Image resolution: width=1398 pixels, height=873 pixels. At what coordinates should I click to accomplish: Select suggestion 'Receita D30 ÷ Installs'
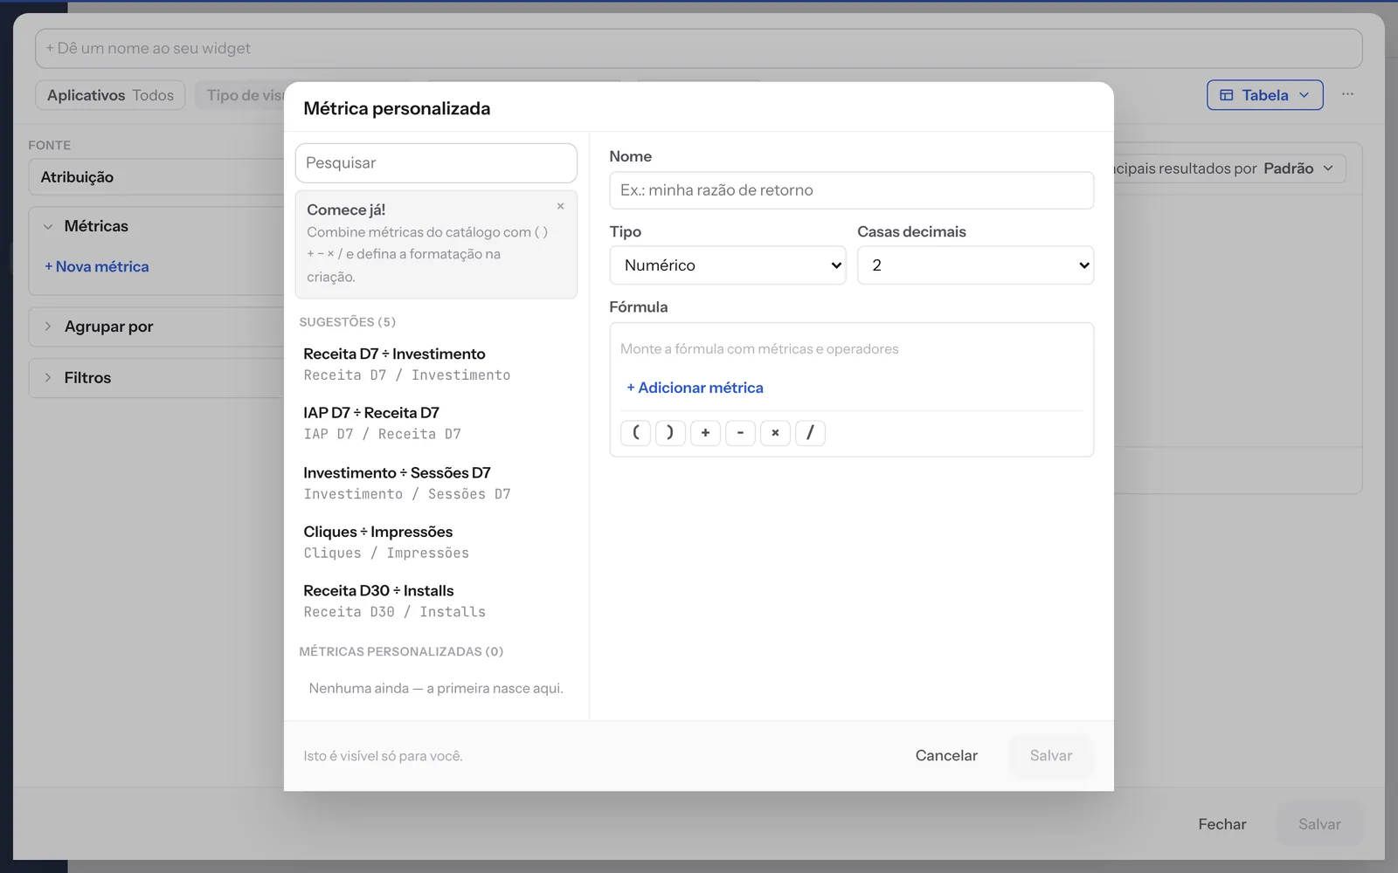click(436, 601)
